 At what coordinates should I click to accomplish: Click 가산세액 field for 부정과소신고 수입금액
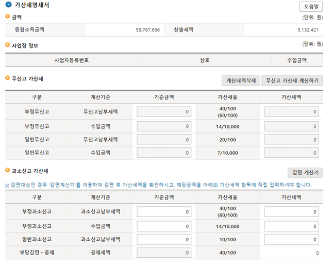click(x=292, y=226)
